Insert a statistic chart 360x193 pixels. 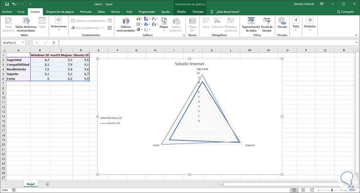coord(147,24)
